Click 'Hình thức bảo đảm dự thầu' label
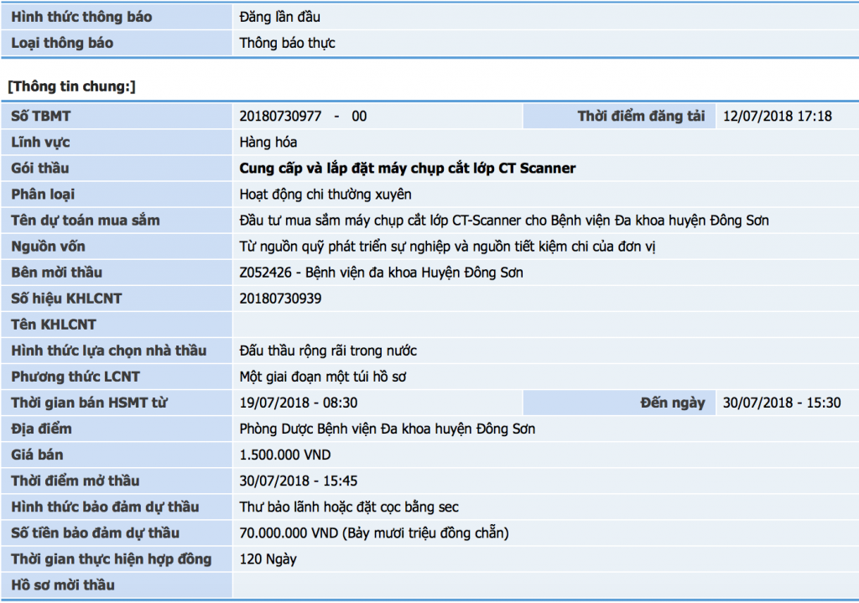 point(105,507)
